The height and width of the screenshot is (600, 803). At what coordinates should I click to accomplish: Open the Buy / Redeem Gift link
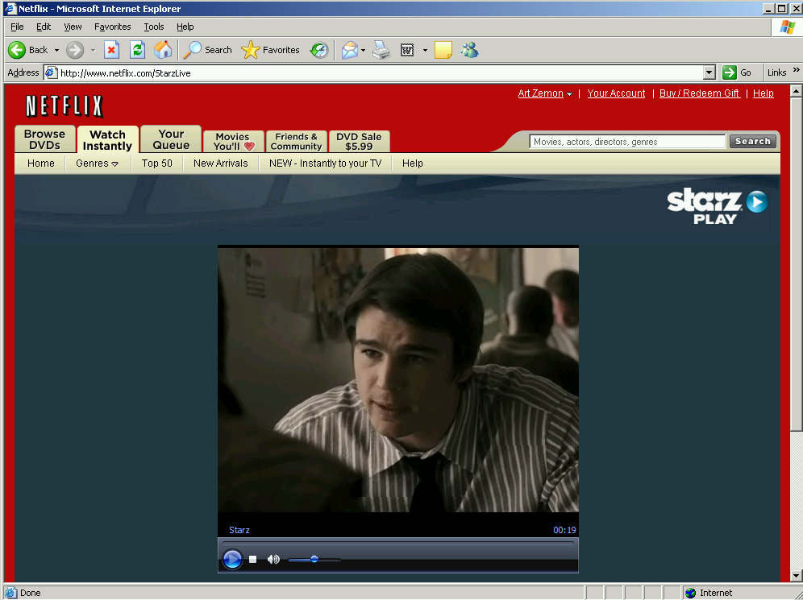coord(700,93)
